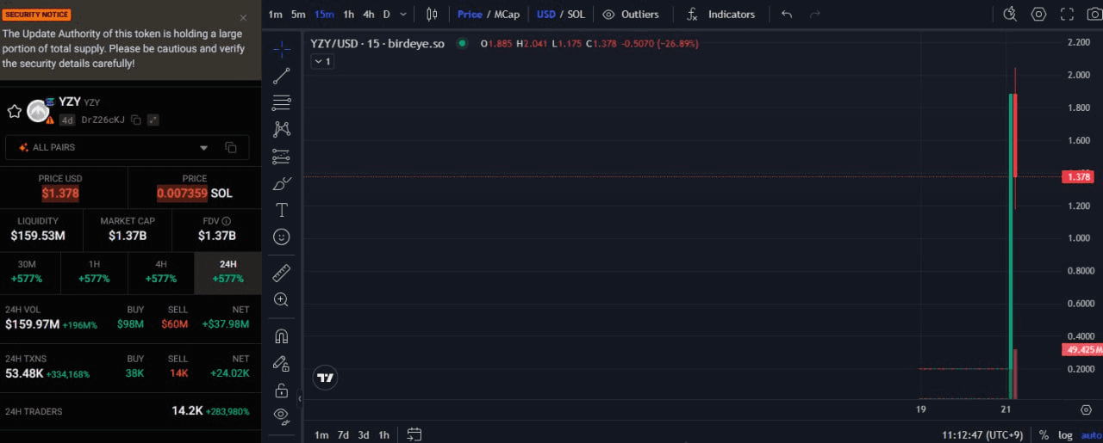
Task: Undo the last chart action
Action: point(786,14)
